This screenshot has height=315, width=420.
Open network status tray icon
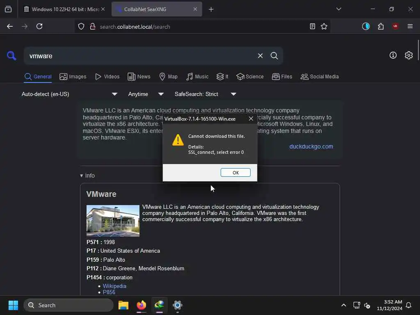356,305
